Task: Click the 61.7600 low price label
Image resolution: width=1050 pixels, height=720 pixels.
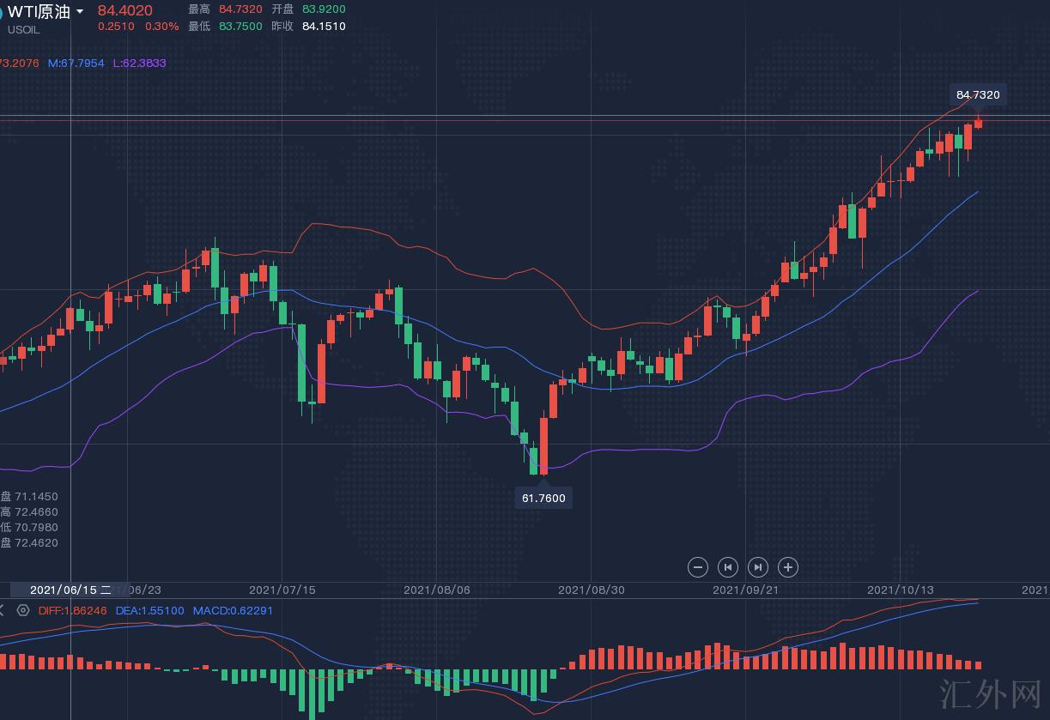Action: point(543,498)
